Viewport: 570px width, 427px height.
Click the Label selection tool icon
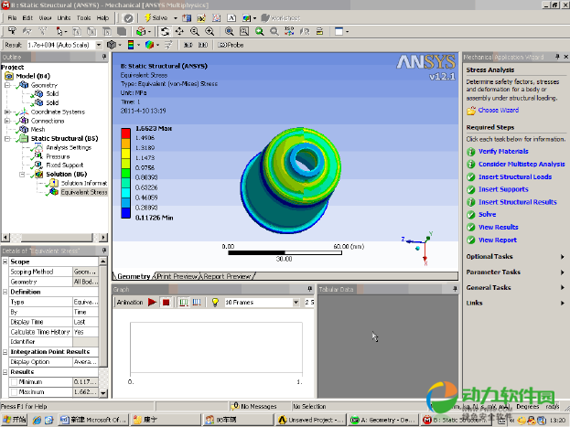[12, 32]
